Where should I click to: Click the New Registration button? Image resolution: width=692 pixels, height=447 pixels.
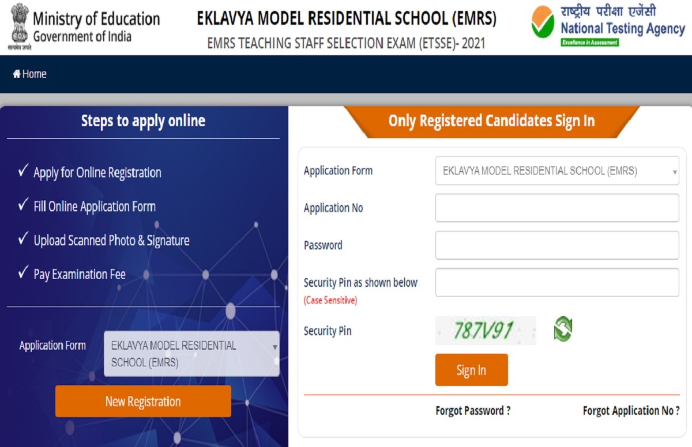click(x=143, y=401)
